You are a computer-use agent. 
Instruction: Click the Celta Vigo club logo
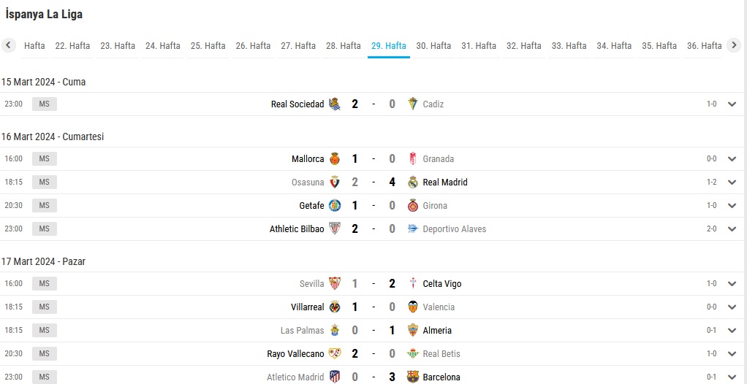point(412,283)
